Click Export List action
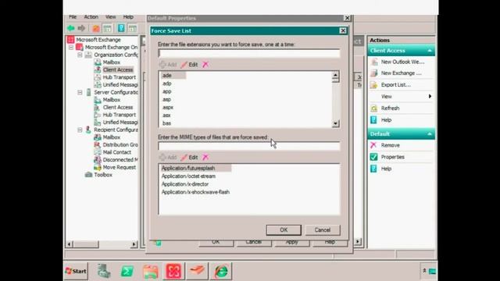Image resolution: width=500 pixels, height=281 pixels. tap(396, 85)
